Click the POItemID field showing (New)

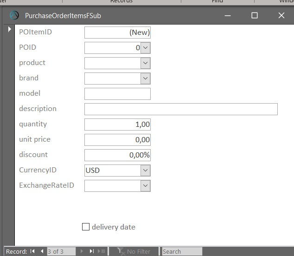tap(117, 33)
